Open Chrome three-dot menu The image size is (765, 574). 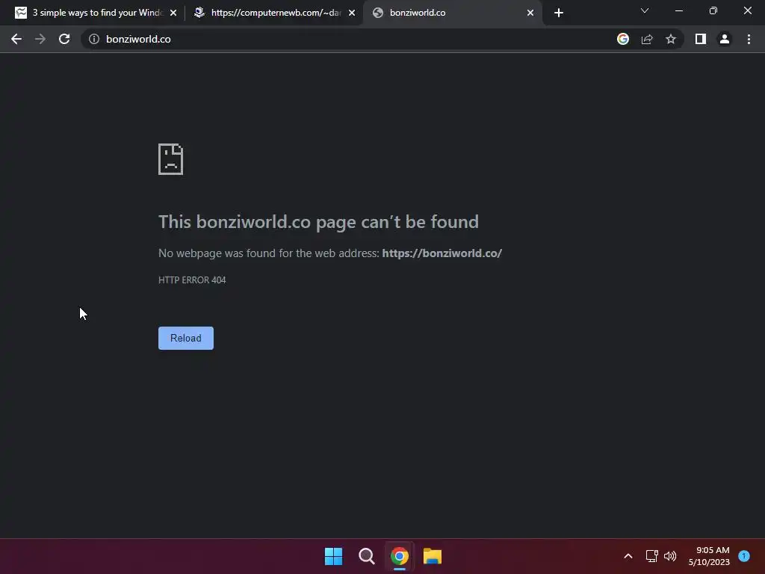coord(749,39)
